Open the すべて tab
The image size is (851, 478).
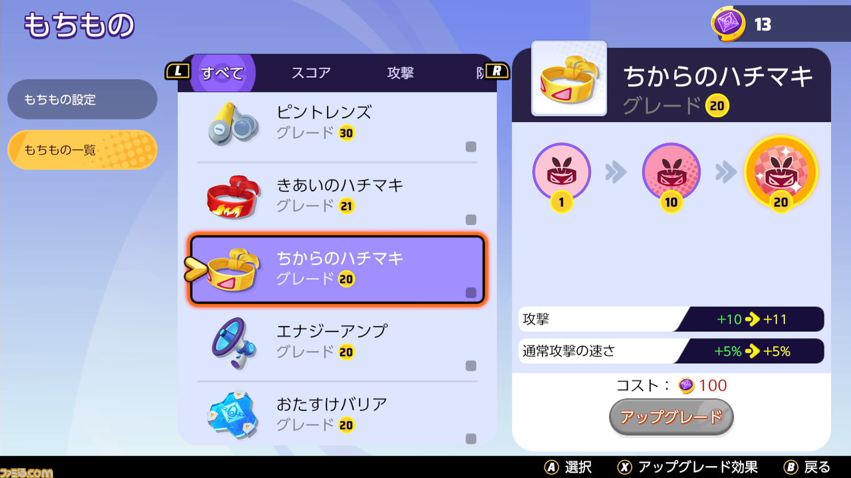223,73
